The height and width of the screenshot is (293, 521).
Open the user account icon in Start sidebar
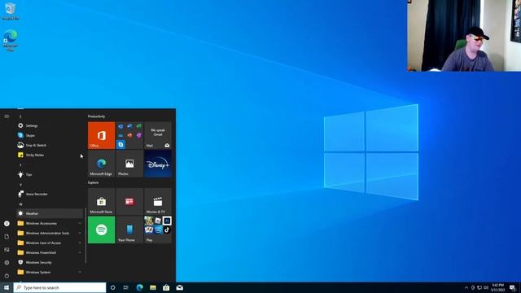click(7, 224)
